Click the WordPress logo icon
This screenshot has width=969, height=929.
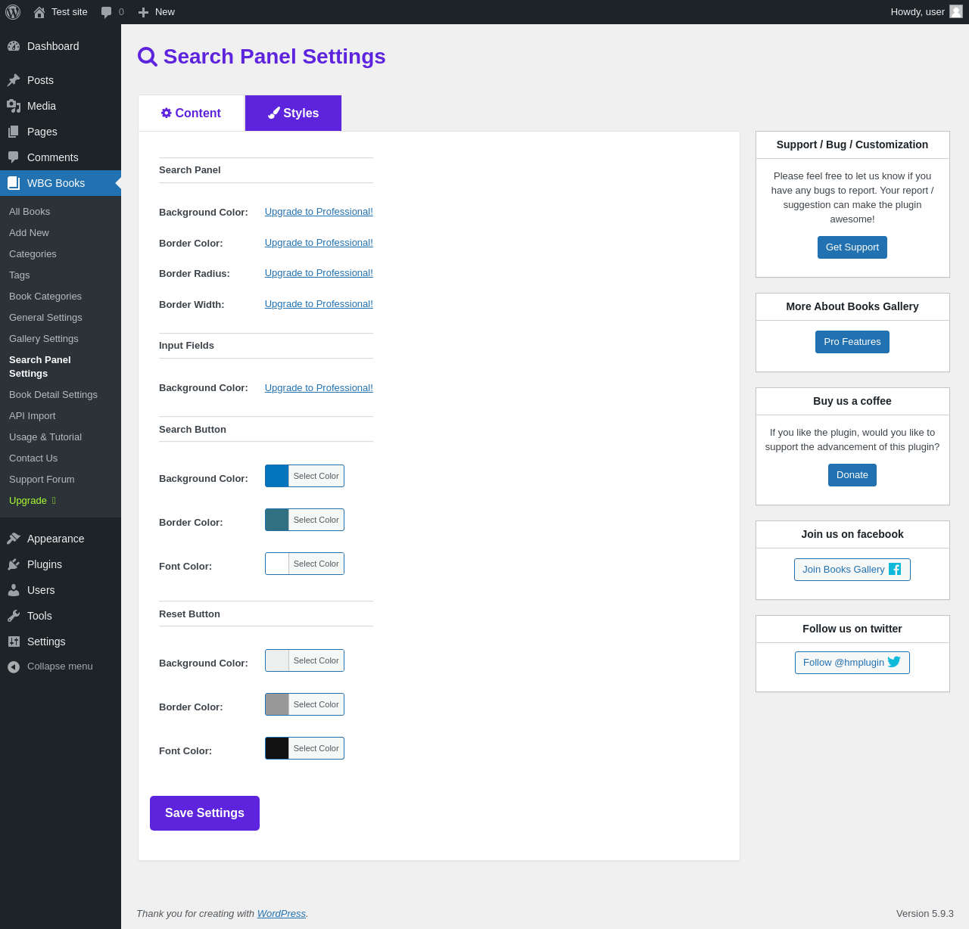click(x=13, y=12)
